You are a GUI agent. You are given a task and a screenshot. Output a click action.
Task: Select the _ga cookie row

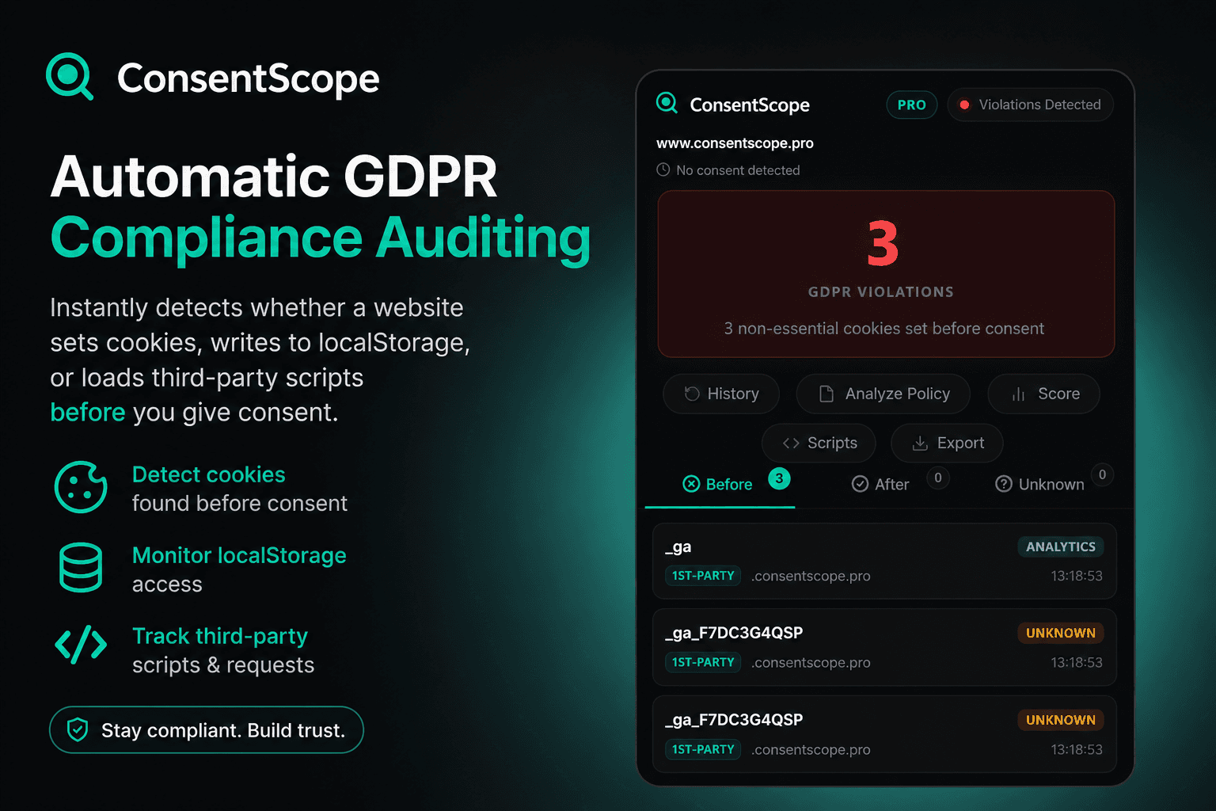(x=884, y=561)
